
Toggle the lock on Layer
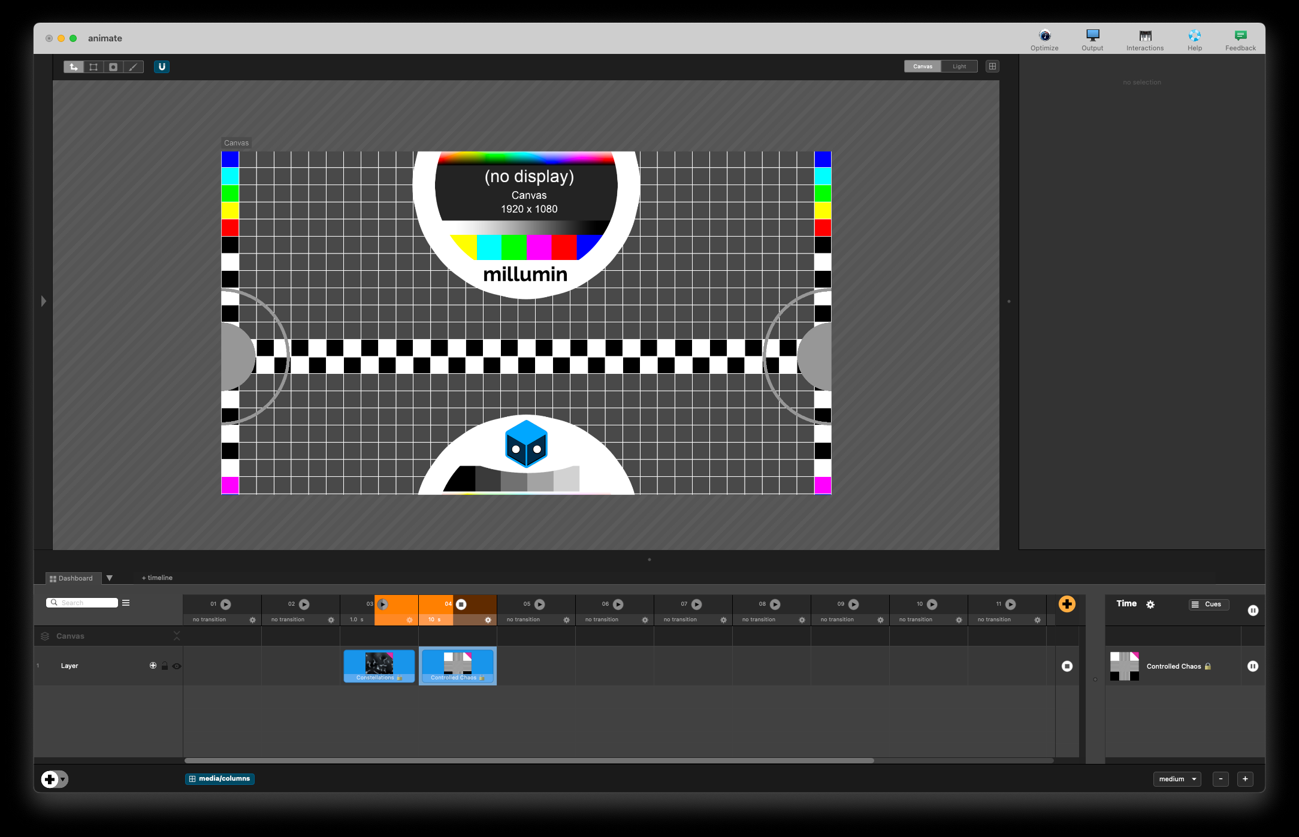tap(165, 666)
